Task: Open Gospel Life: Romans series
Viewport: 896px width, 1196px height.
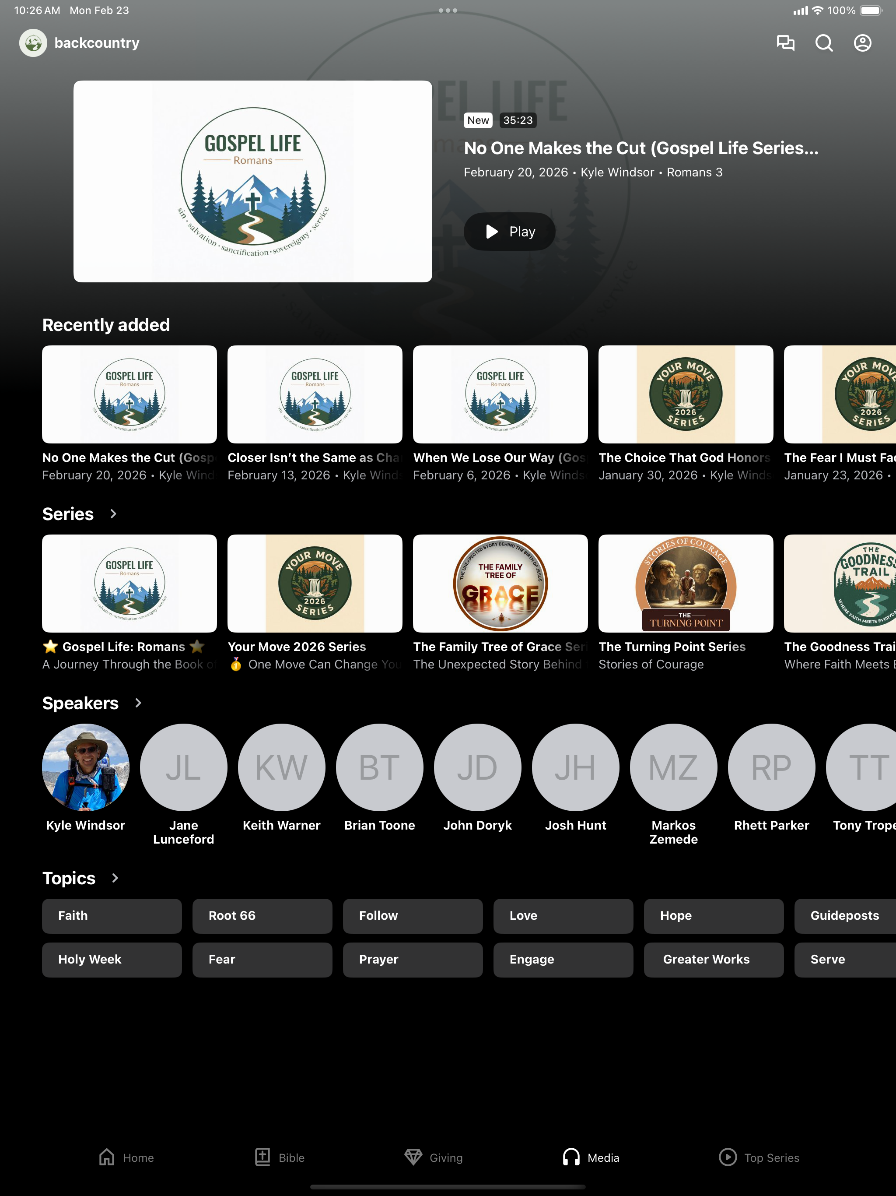Action: coord(129,603)
